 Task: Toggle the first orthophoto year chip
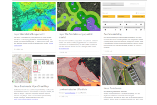pyautogui.click(x=35, y=75)
